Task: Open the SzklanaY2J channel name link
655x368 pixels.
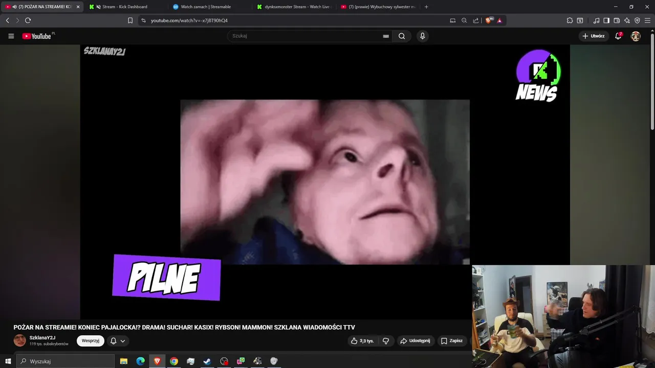Action: [42, 338]
